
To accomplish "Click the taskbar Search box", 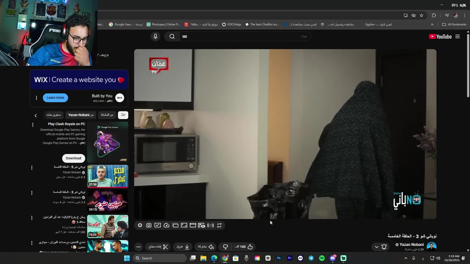I will (160, 258).
